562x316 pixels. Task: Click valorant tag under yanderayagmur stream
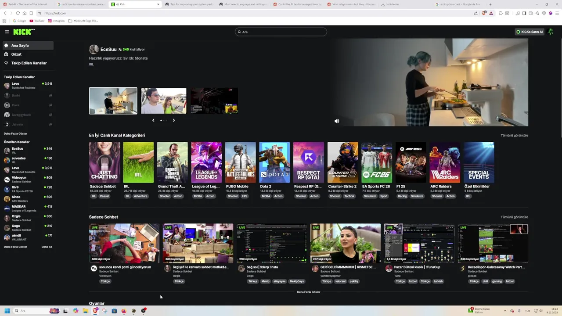click(x=340, y=281)
